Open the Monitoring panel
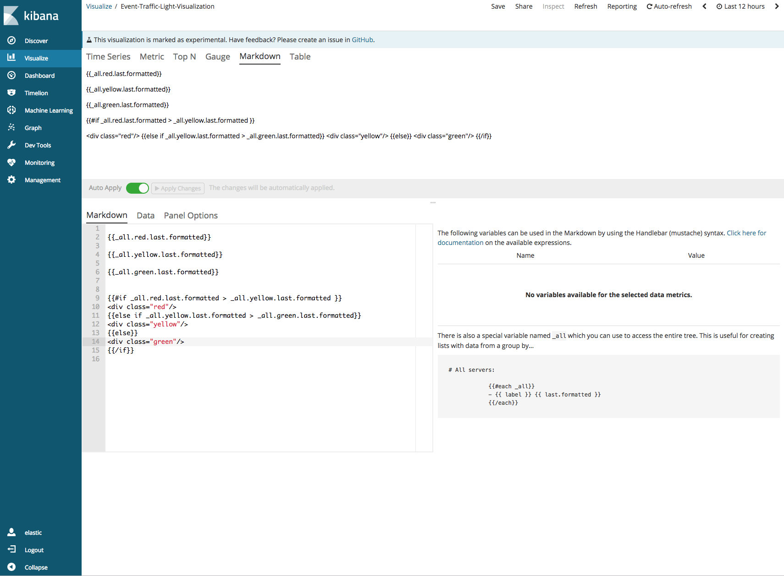The width and height of the screenshot is (784, 576). coord(39,163)
